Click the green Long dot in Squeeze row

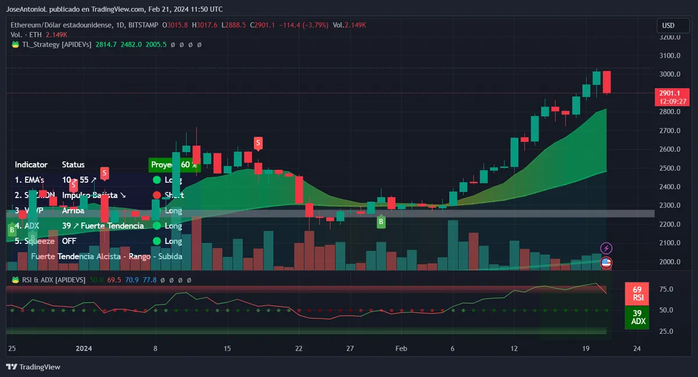pos(156,241)
